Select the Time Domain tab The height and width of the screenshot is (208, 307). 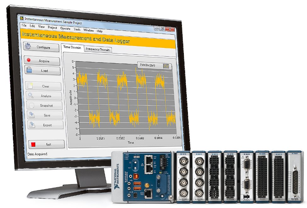(x=72, y=48)
